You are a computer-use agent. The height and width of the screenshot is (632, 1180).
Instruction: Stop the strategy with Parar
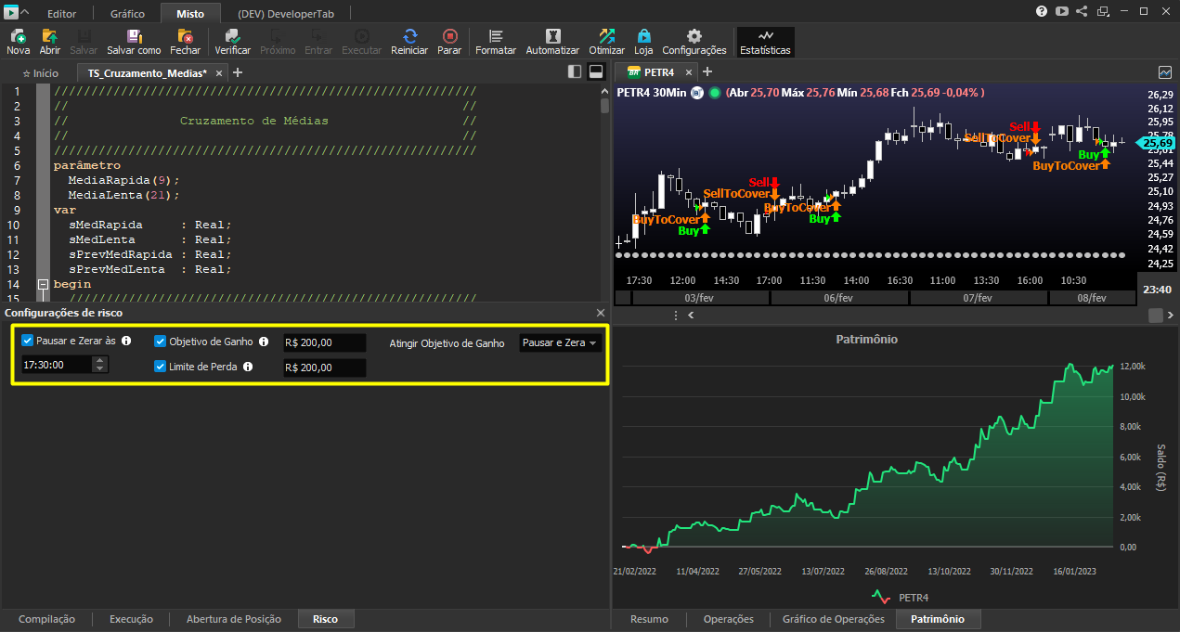[x=449, y=42]
